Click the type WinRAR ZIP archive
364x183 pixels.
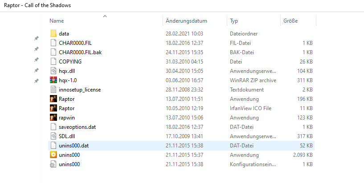[x=253, y=80]
